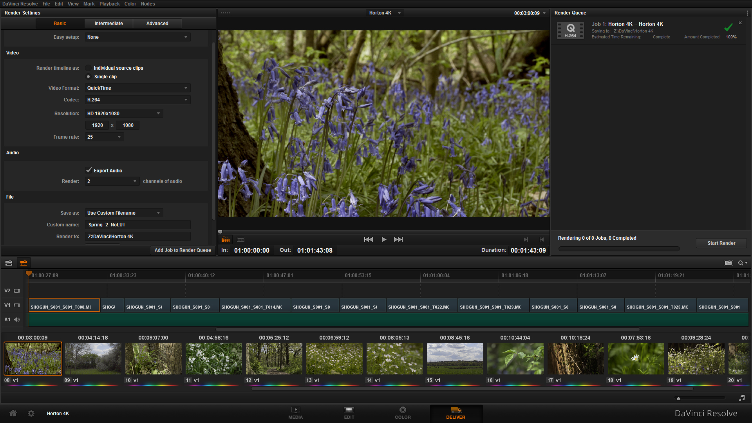752x423 pixels.
Task: Select the H.264 job icon
Action: click(x=570, y=30)
